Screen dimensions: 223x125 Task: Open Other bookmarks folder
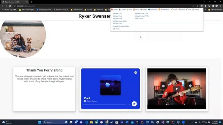coord(215,10)
